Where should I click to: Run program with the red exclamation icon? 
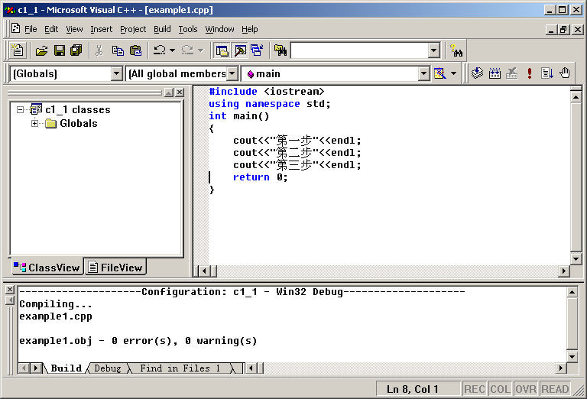tap(529, 73)
